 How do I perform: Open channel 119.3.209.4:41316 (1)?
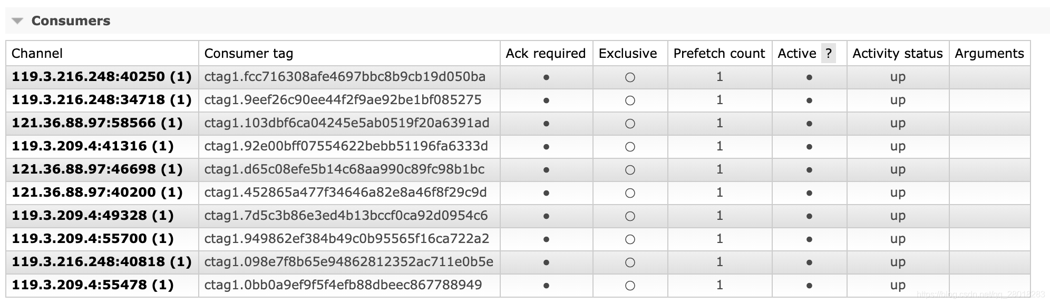coord(93,146)
